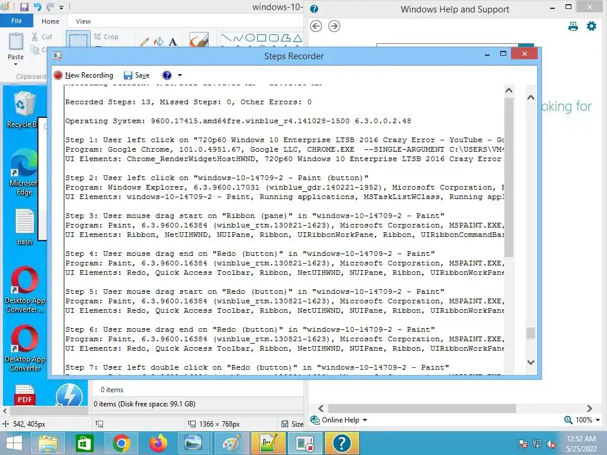Click the network tray icon

537,444
